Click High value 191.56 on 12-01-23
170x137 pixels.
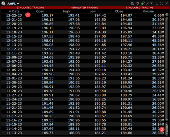point(74,78)
